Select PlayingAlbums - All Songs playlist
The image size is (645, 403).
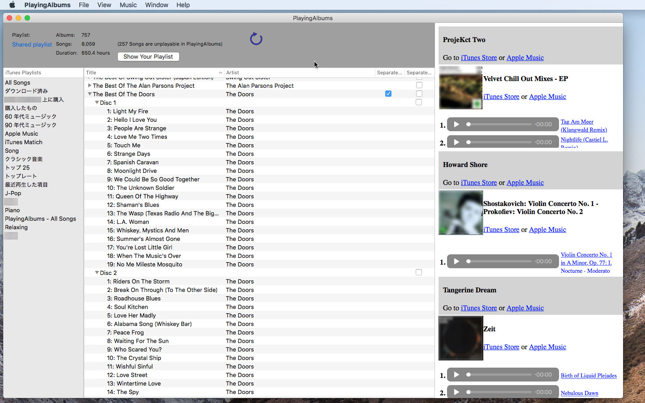(43, 219)
